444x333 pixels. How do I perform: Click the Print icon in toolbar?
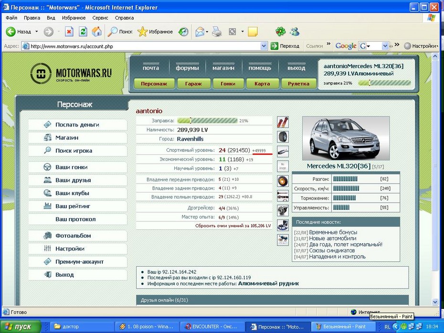click(217, 31)
